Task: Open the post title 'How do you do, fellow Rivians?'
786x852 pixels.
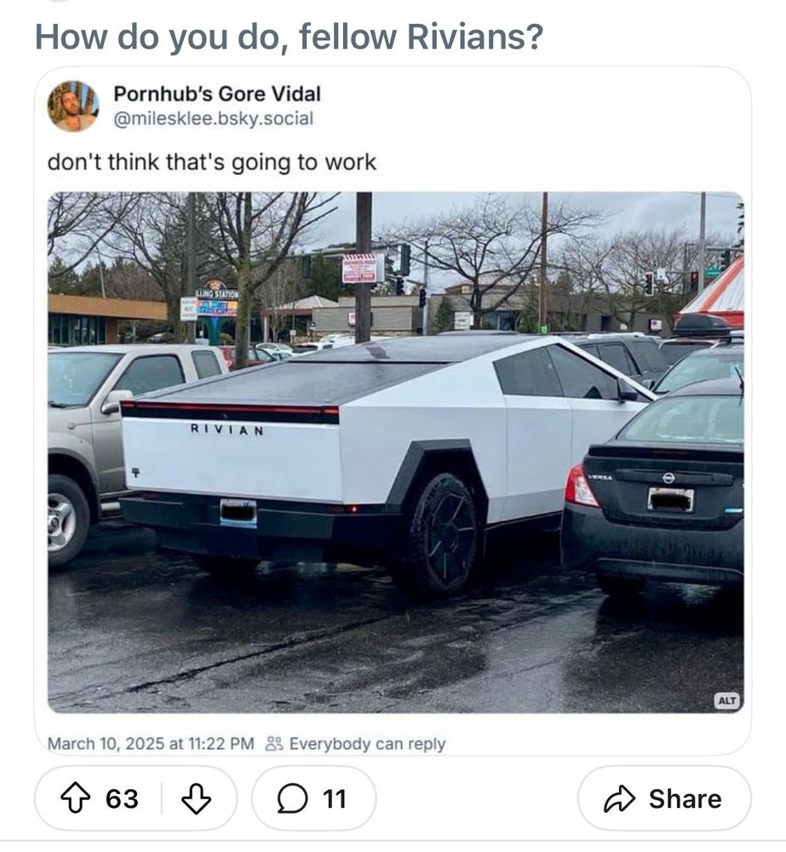Action: coord(289,37)
